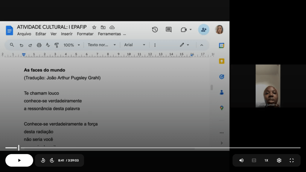Mute the video volume
The width and height of the screenshot is (306, 172).
(241, 160)
